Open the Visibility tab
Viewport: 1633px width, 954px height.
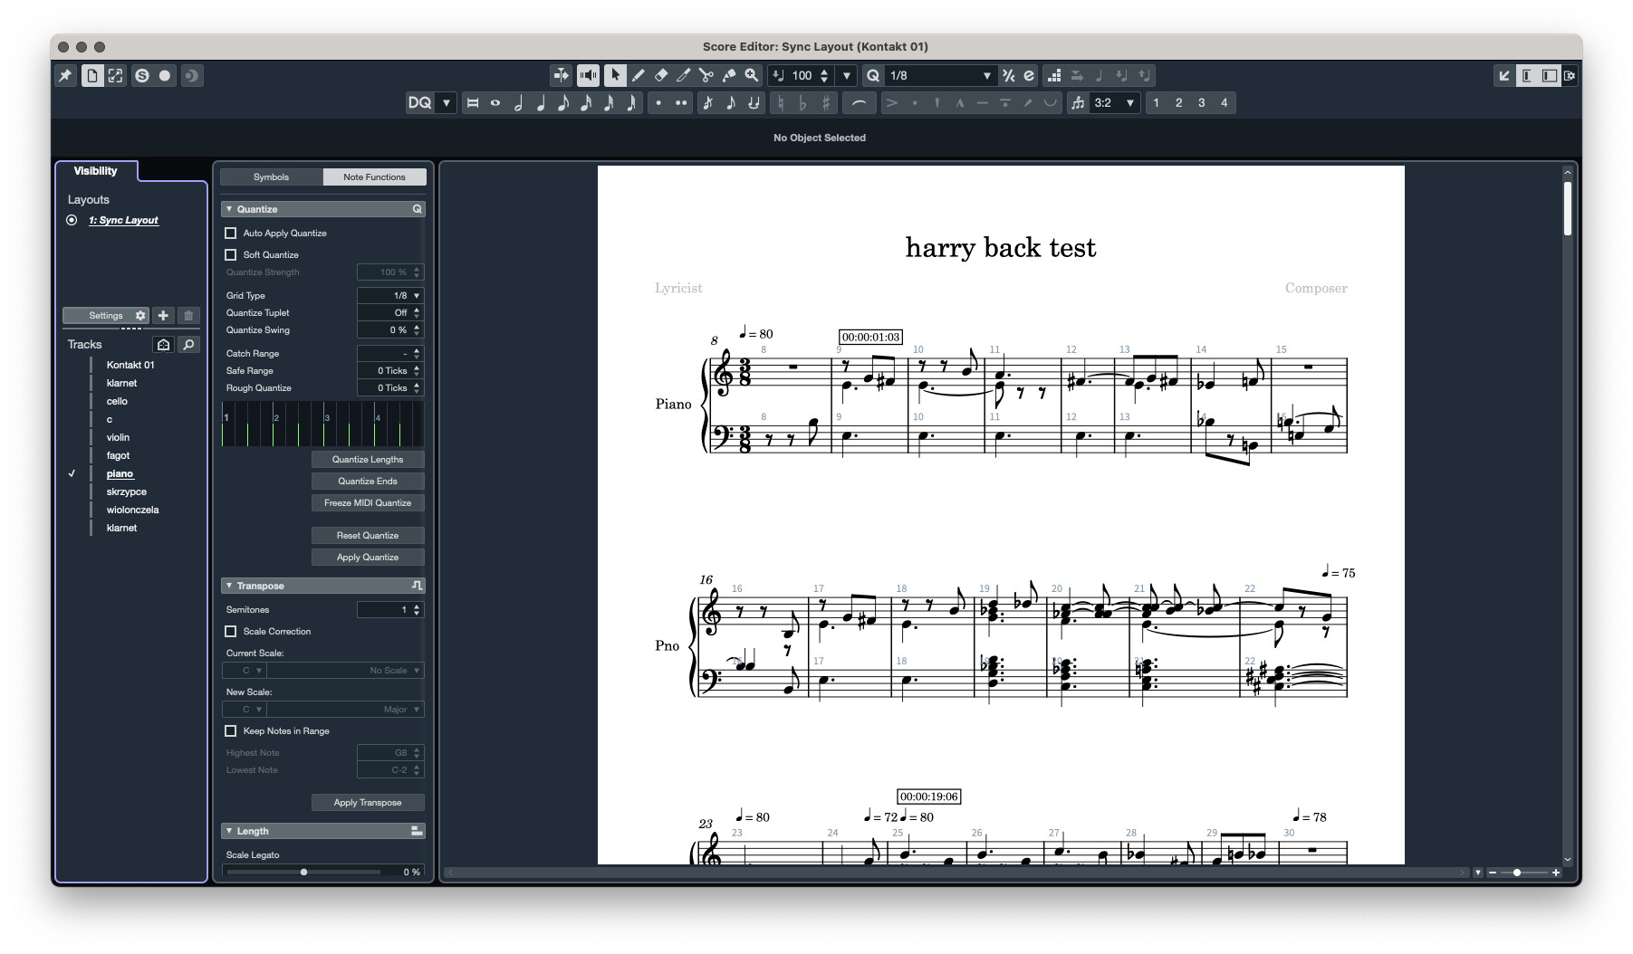(x=96, y=171)
